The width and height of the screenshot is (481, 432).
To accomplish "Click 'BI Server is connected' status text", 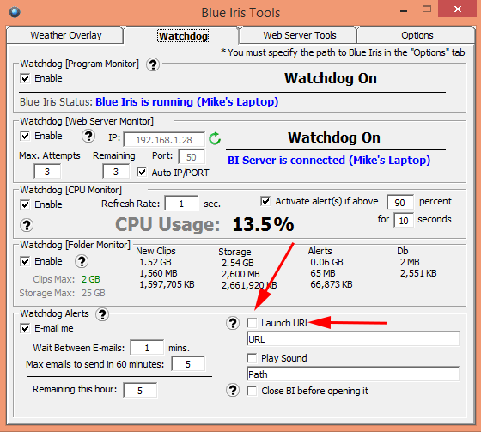I will 329,160.
